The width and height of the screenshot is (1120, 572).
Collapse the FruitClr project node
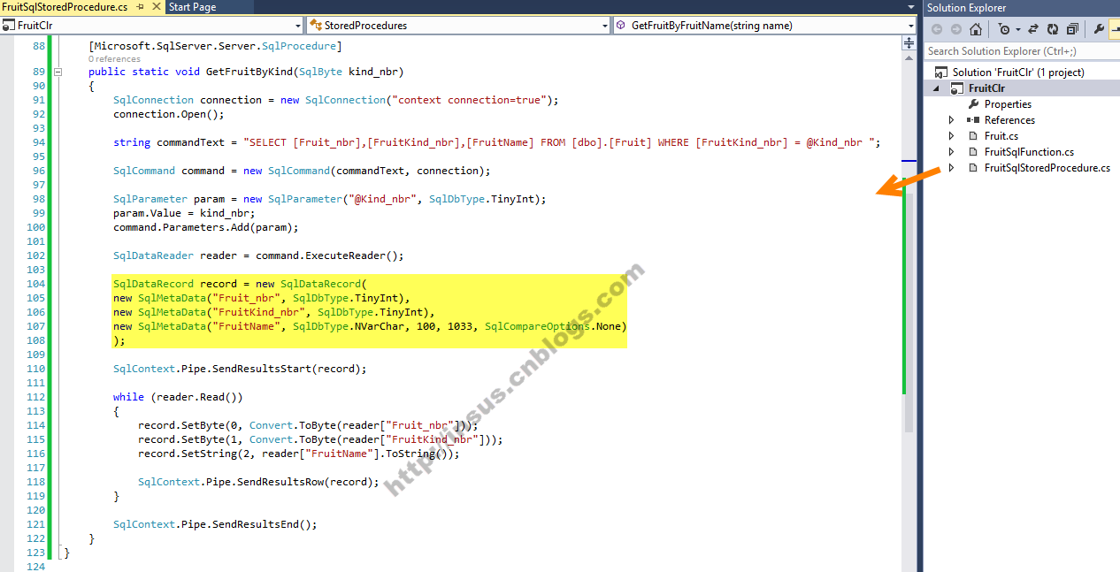937,88
